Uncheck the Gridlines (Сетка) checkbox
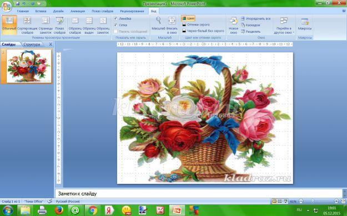The width and height of the screenshot is (347, 216). [x=115, y=25]
